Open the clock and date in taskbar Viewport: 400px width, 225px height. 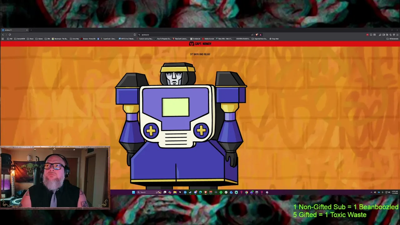[395, 192]
